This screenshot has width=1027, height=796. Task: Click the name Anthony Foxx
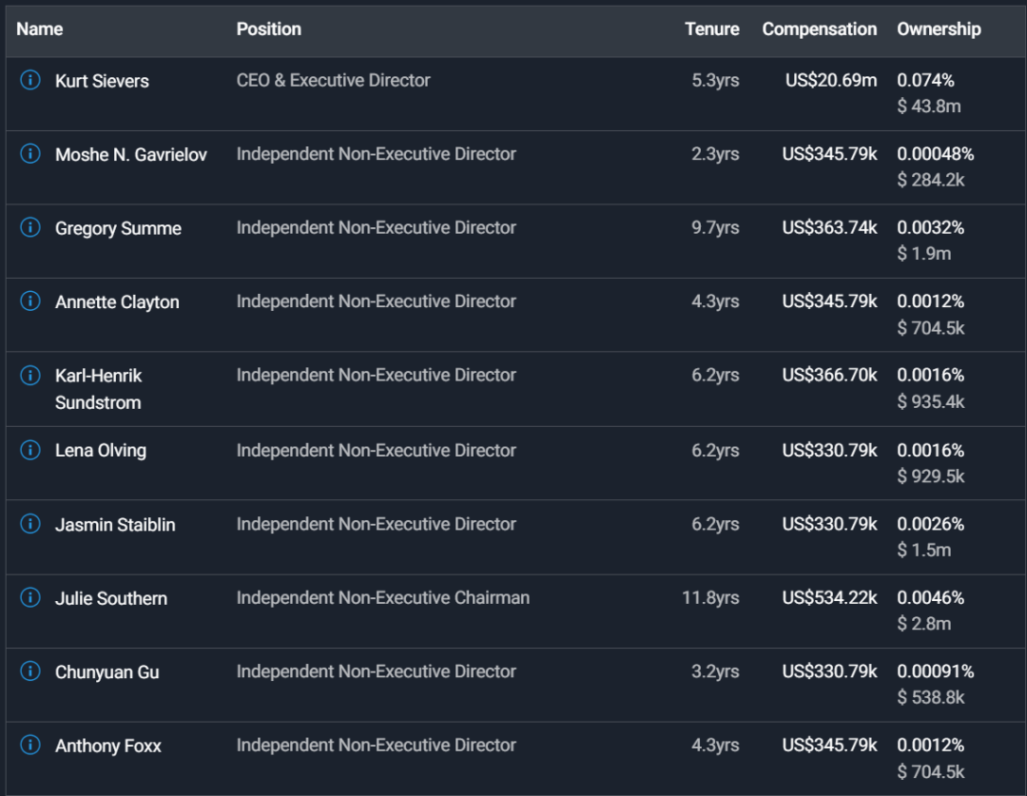108,747
